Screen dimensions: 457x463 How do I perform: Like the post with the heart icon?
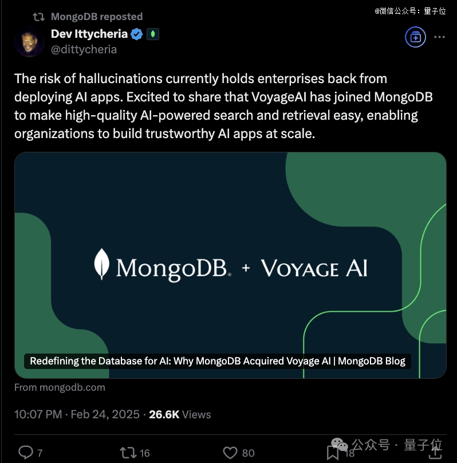click(x=230, y=452)
